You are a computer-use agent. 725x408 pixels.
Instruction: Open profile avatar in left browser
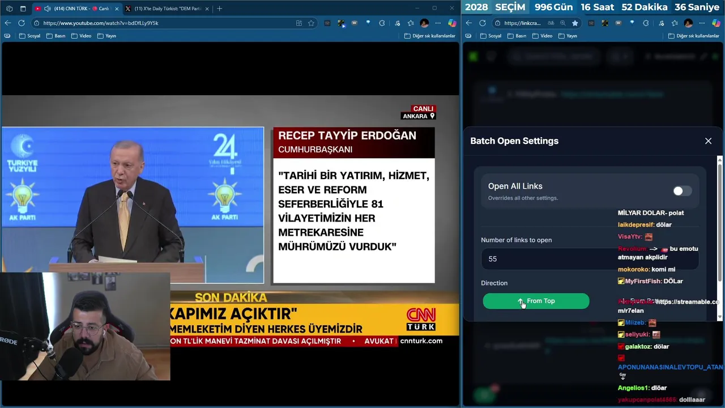point(424,23)
